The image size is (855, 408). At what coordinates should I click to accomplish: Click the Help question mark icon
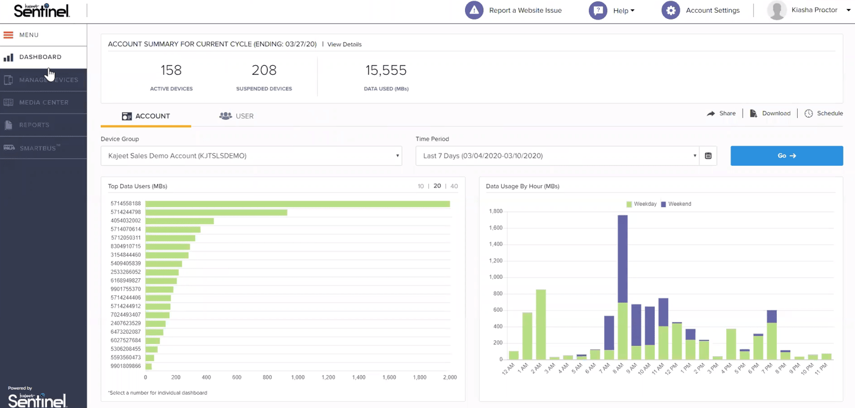point(597,10)
